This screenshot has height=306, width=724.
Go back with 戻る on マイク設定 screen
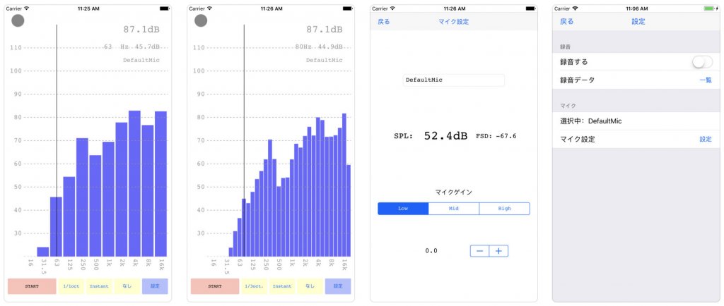pos(384,22)
